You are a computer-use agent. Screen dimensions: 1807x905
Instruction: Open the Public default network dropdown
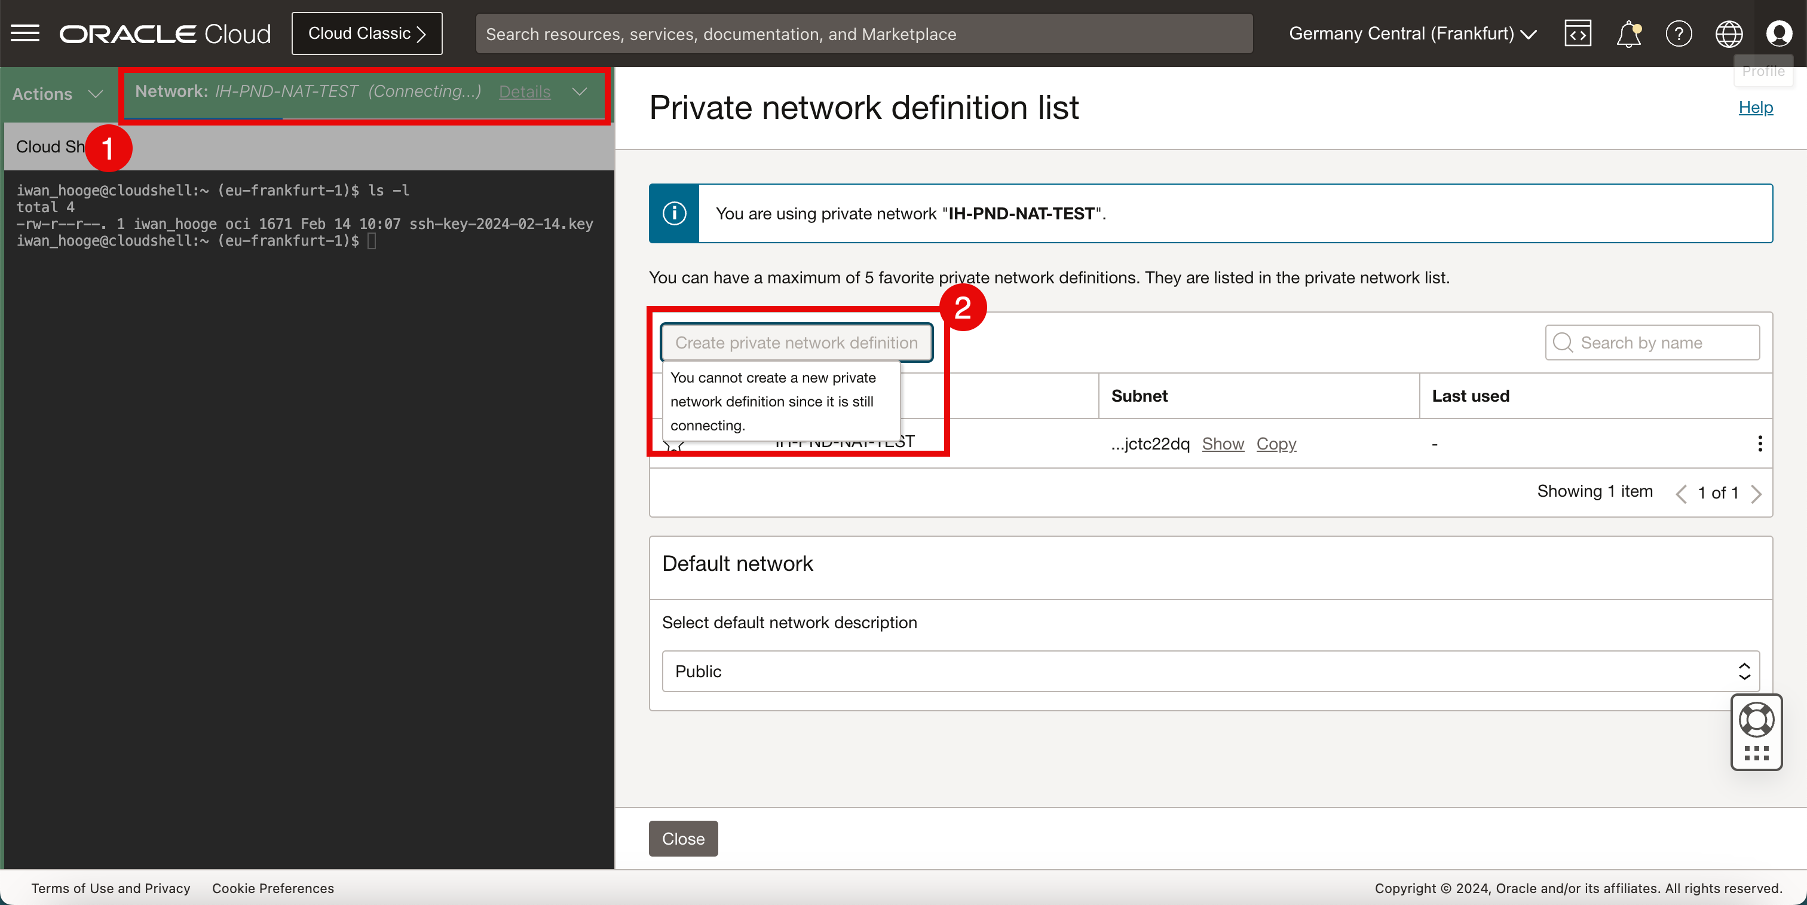click(1210, 671)
